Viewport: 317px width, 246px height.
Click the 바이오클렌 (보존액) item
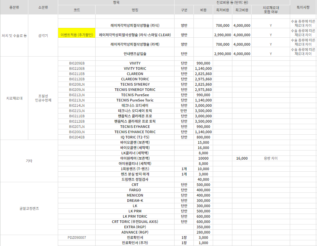tap(135, 143)
